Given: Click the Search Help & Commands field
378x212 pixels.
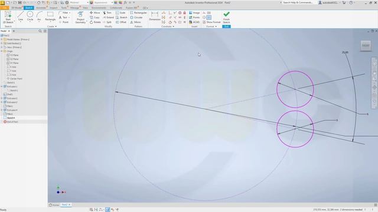Looking at the screenshot, I should [x=298, y=2].
